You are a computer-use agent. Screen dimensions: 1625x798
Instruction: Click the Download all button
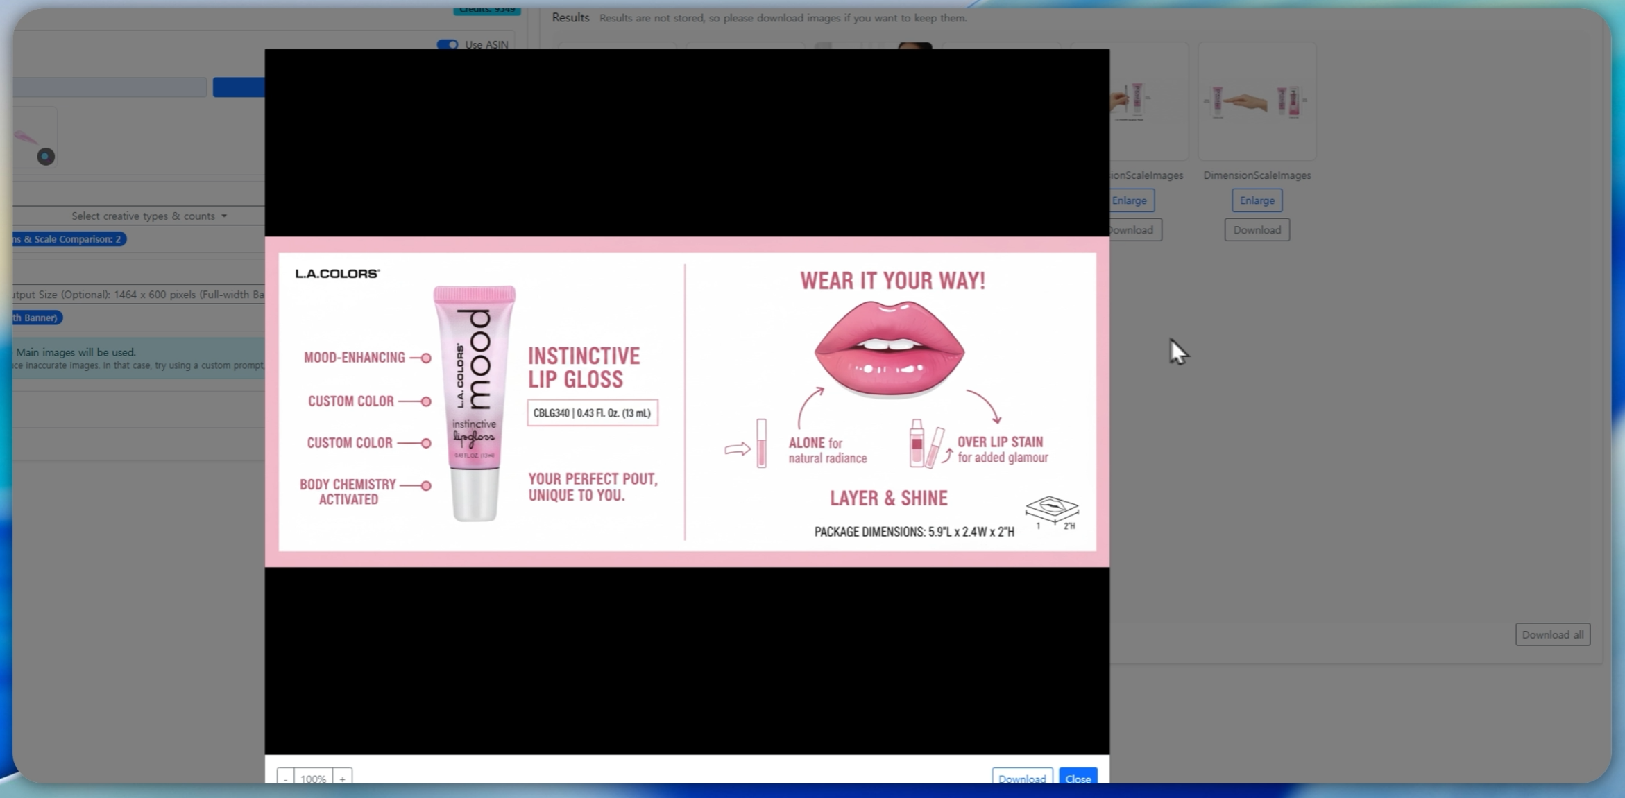click(1552, 634)
